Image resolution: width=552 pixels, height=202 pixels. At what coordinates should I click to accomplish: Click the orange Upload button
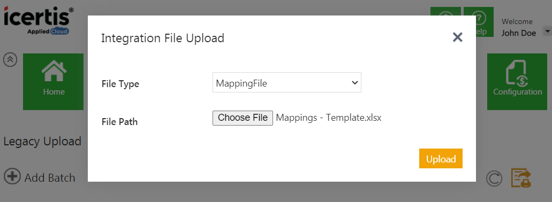click(441, 158)
